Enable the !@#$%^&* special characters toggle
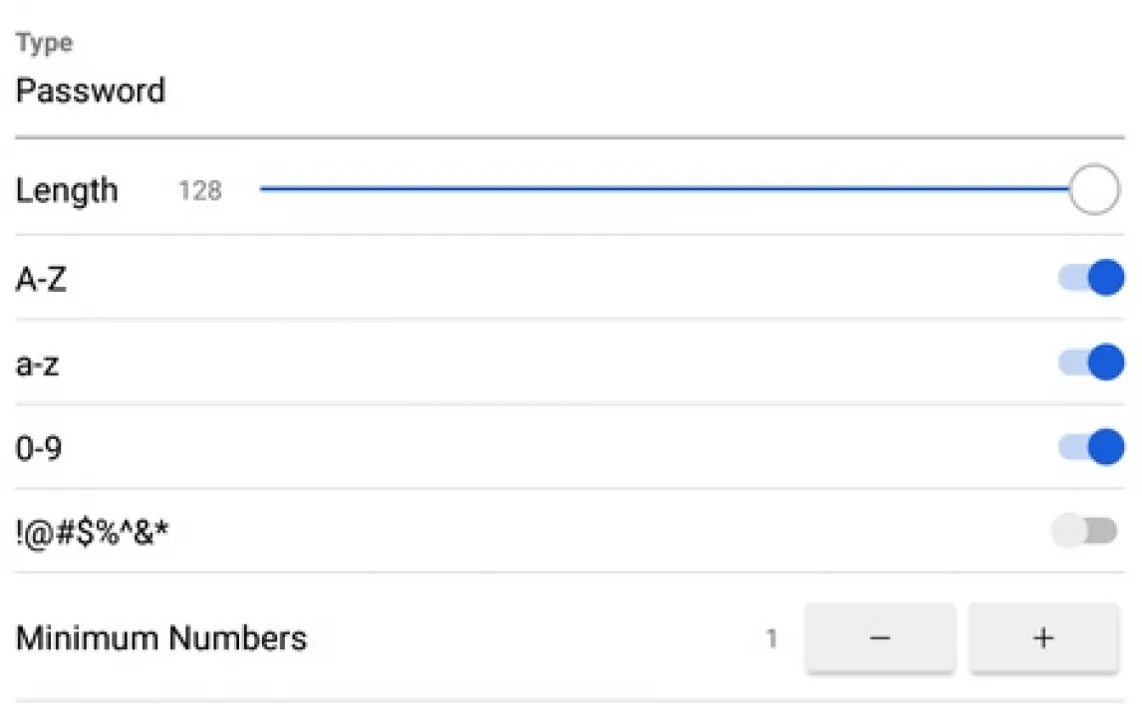 click(x=1084, y=532)
